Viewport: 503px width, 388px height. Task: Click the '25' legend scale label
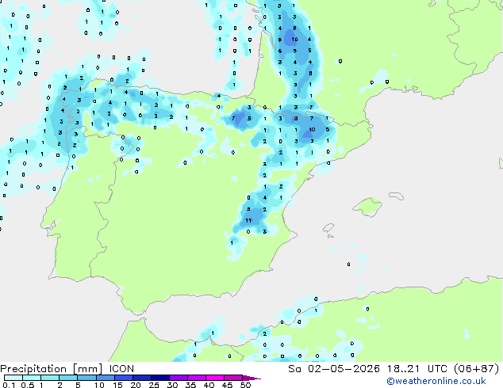[154, 385]
